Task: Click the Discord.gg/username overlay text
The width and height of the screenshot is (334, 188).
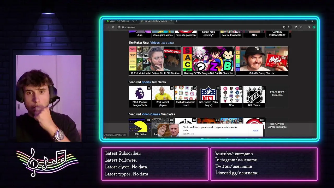Action: point(237,173)
